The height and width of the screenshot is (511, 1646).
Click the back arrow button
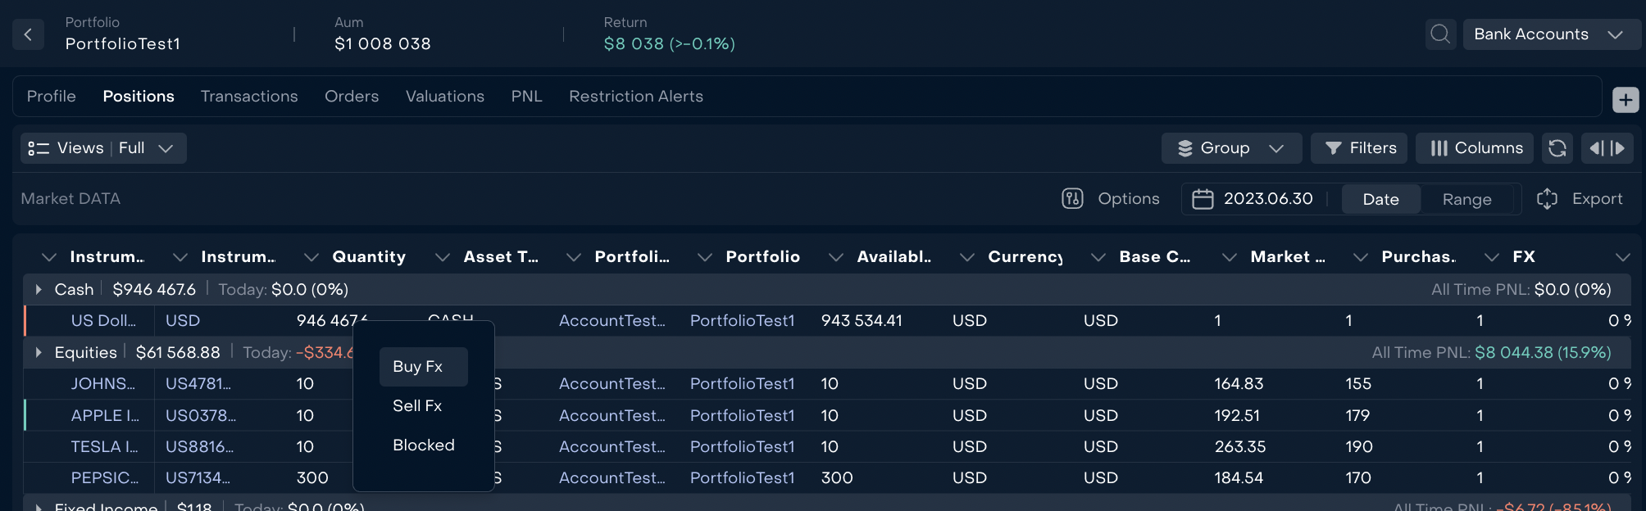point(28,34)
